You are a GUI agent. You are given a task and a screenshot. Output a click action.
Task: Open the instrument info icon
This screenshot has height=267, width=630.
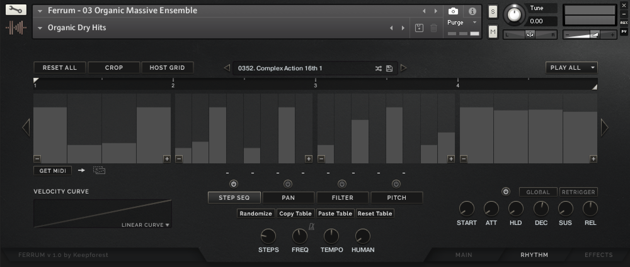[x=472, y=11]
